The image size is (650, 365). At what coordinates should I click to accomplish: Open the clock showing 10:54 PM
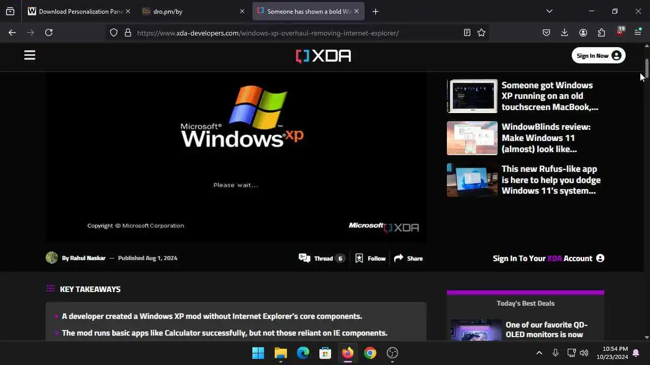[612, 353]
